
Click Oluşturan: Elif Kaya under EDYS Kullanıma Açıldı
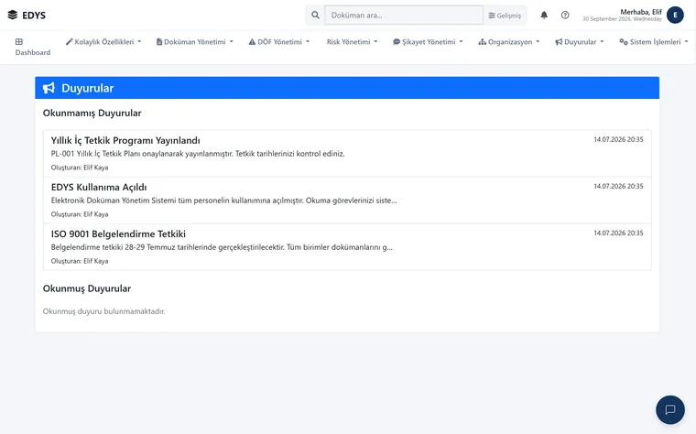tap(80, 214)
